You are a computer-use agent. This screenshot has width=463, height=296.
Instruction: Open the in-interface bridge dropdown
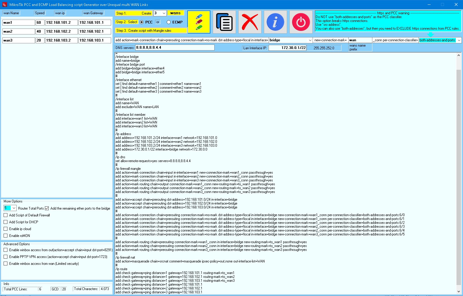pos(310,40)
